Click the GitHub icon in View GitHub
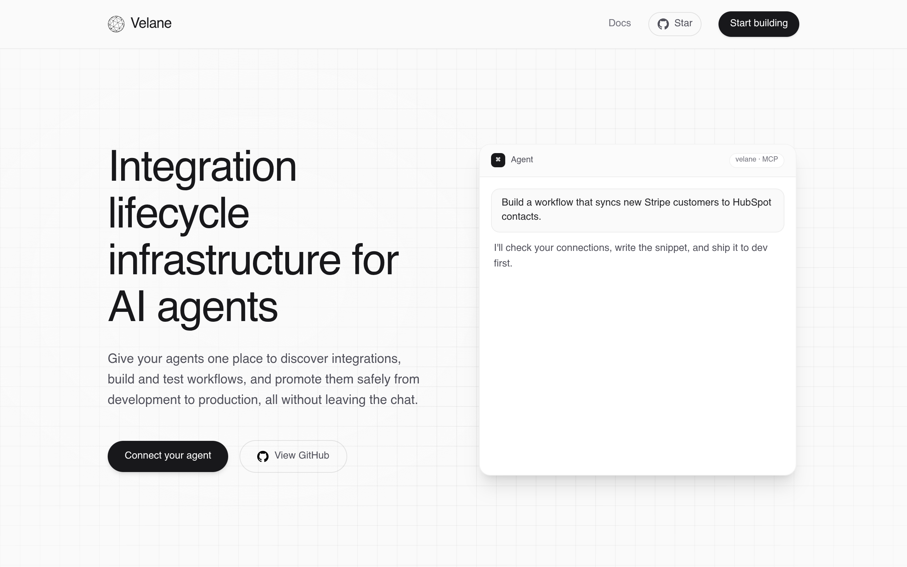The width and height of the screenshot is (907, 567). (263, 456)
